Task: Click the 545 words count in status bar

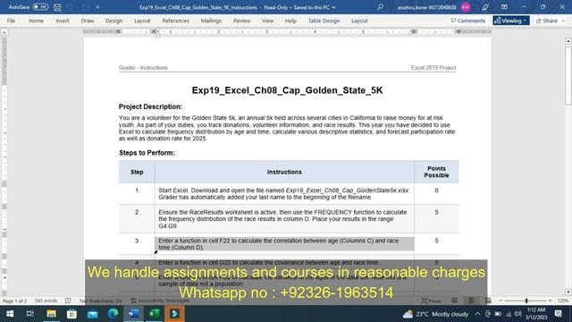Action: point(46,301)
